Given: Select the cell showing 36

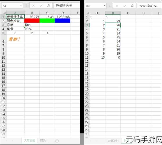Looking at the screenshot, I should (x=113, y=49).
